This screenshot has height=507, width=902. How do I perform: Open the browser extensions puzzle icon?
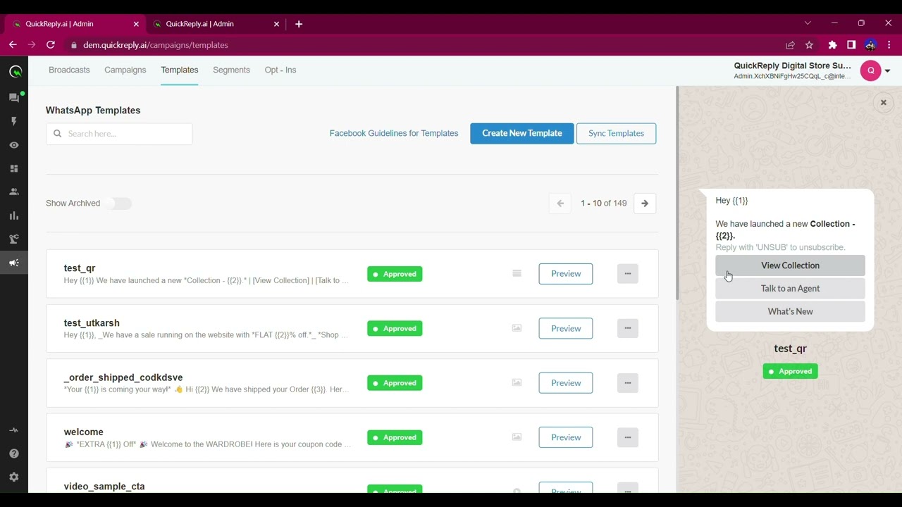click(x=832, y=45)
